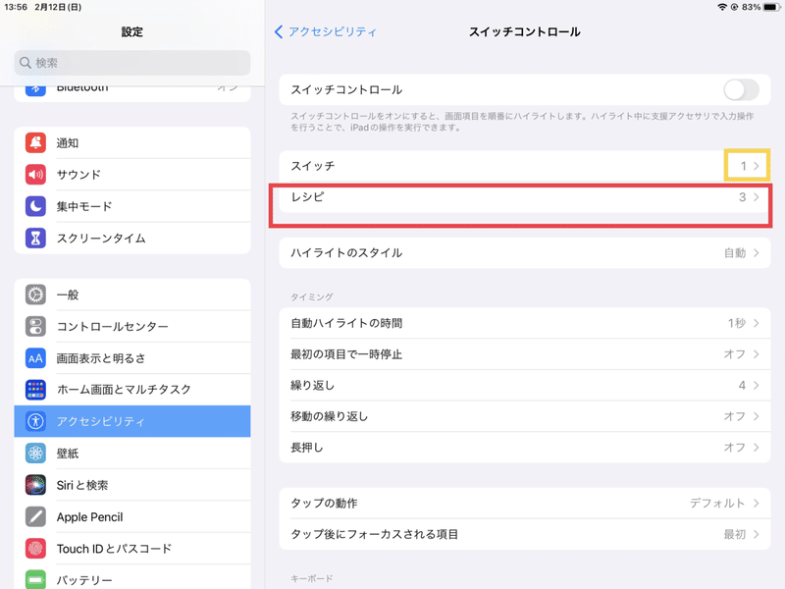The height and width of the screenshot is (589, 785).
Task: Tap the General gear icon
Action: point(36,294)
